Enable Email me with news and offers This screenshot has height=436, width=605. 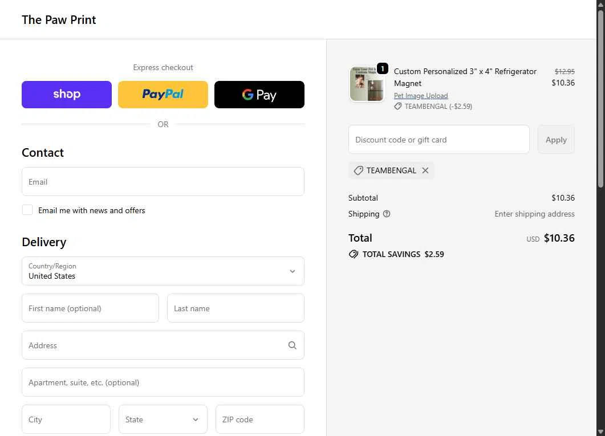(x=27, y=210)
